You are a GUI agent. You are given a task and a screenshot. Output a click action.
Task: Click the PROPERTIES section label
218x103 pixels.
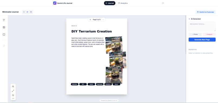[x=193, y=50]
